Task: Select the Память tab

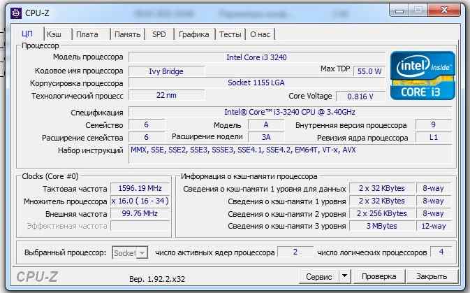Action: click(127, 34)
